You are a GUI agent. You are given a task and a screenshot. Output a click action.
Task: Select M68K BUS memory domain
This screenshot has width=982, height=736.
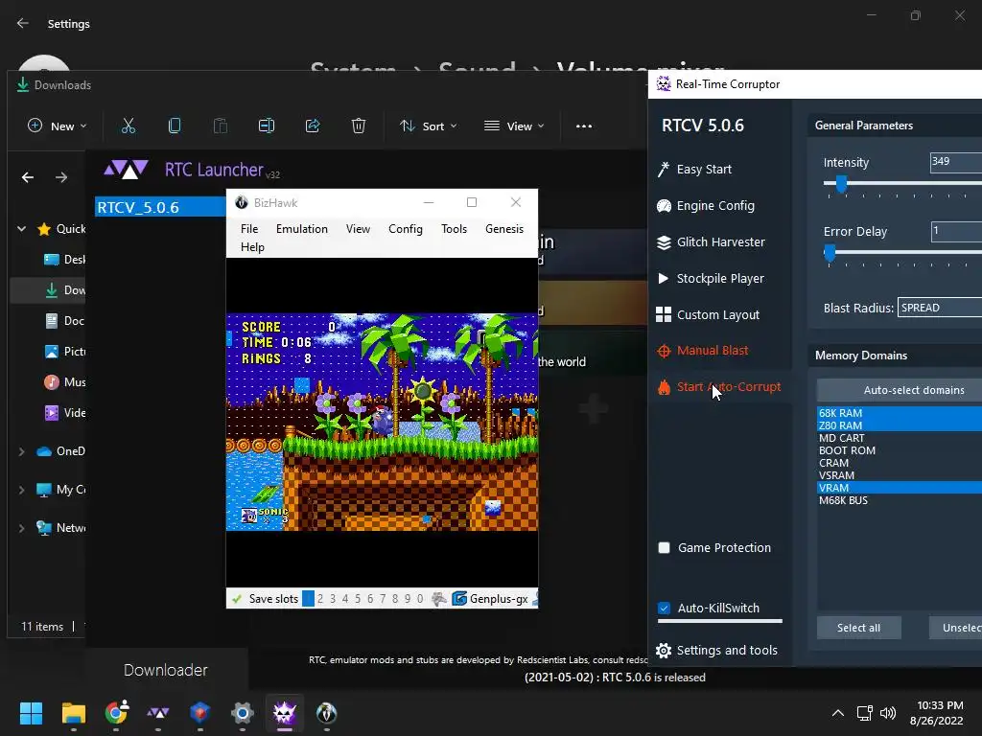[900, 500]
